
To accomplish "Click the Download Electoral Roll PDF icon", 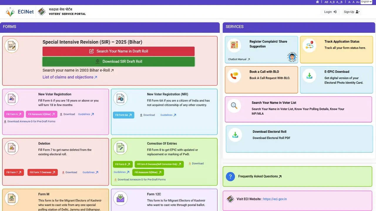I will tap(234, 135).
